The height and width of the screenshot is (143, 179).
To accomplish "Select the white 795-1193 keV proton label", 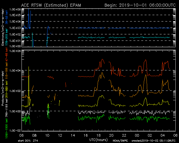I will click(6, 106).
